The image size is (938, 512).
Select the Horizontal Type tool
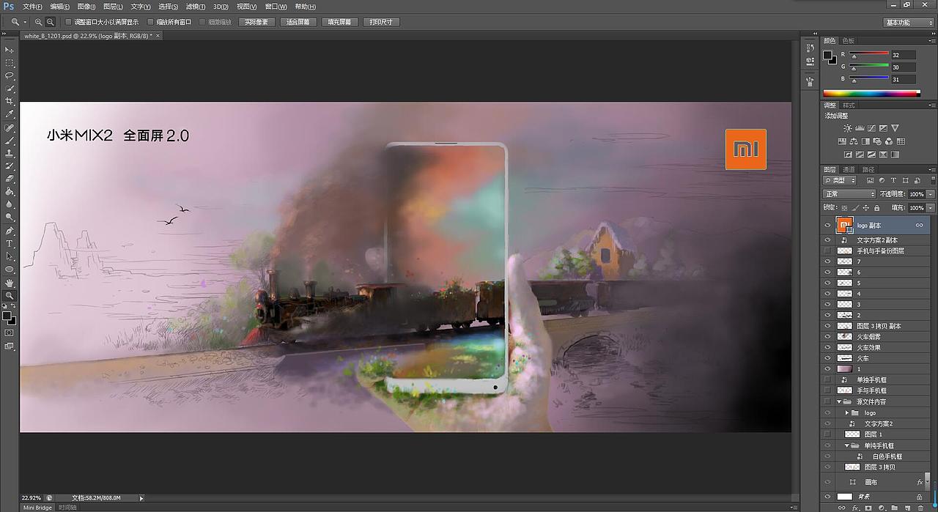(10, 243)
